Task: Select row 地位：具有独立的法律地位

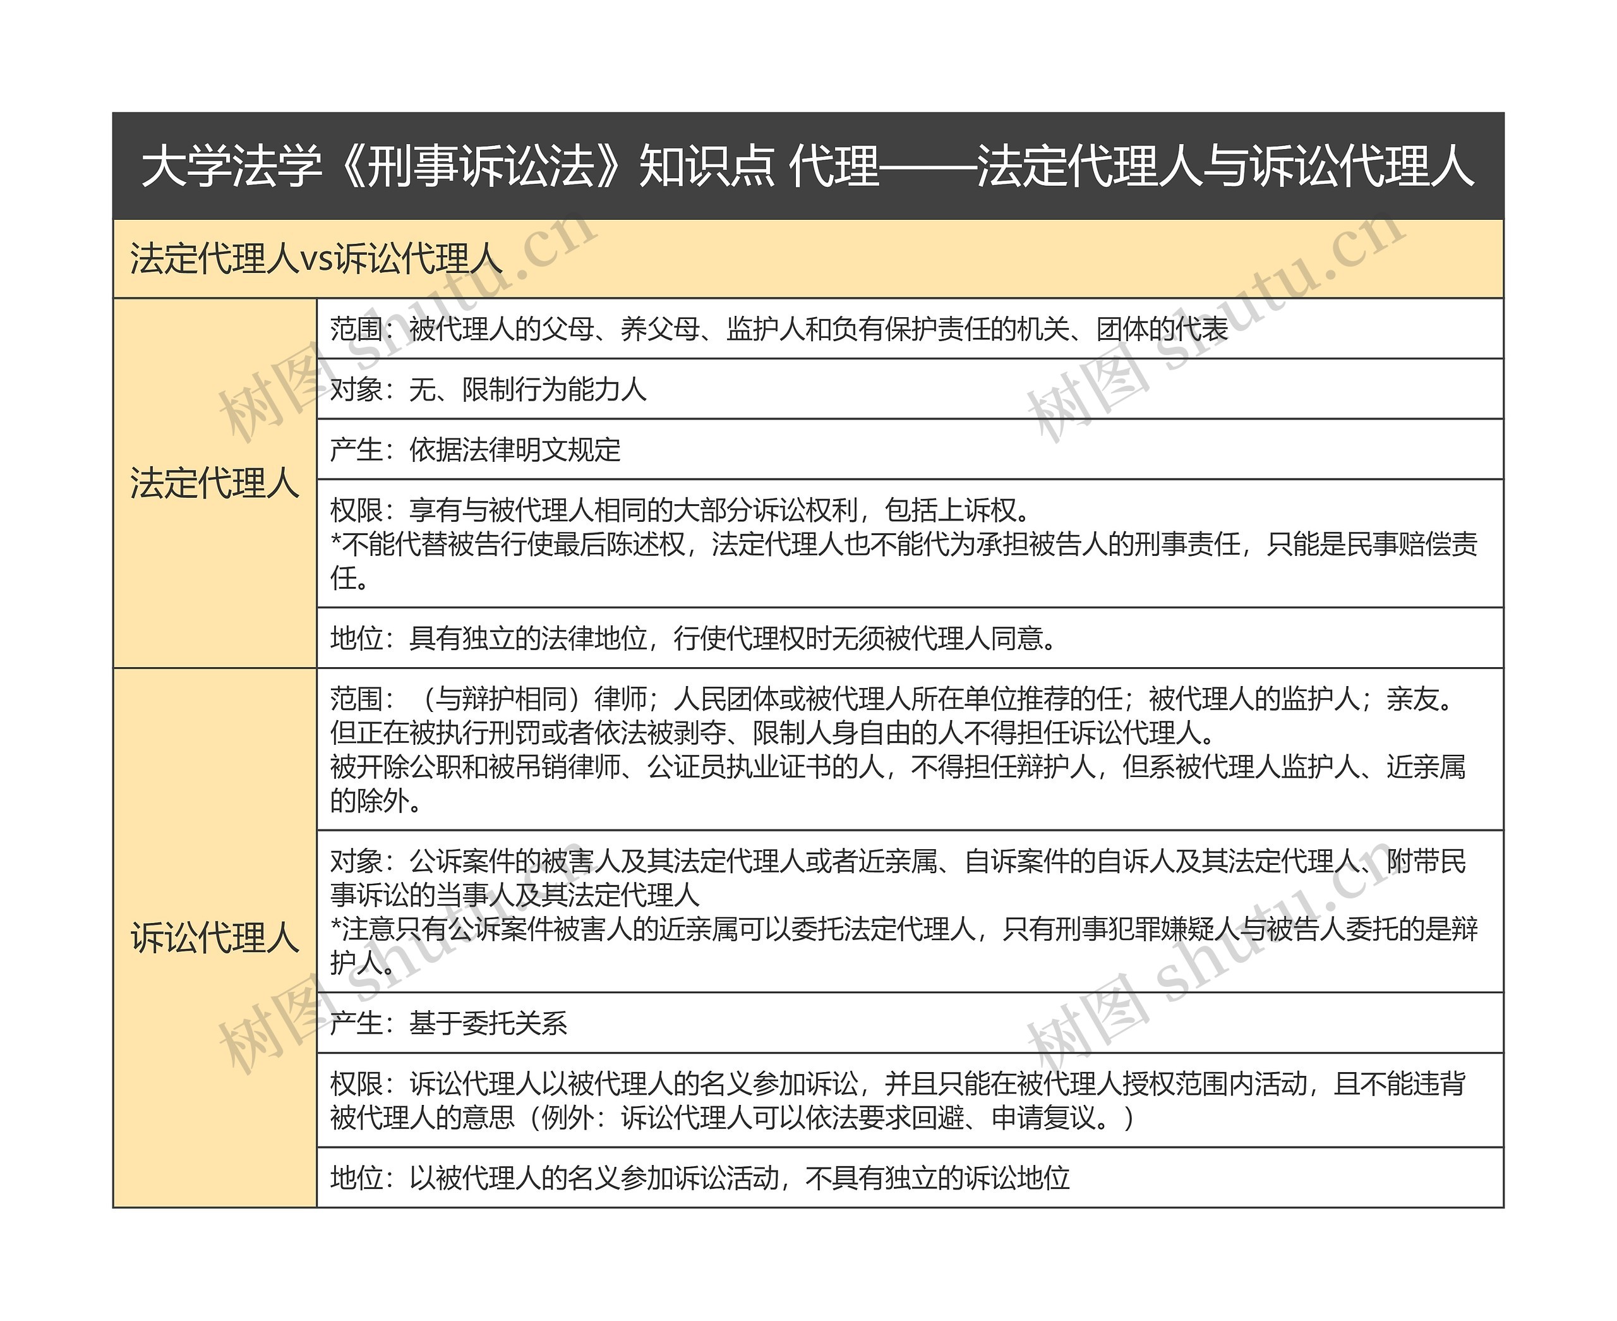Action: (910, 637)
